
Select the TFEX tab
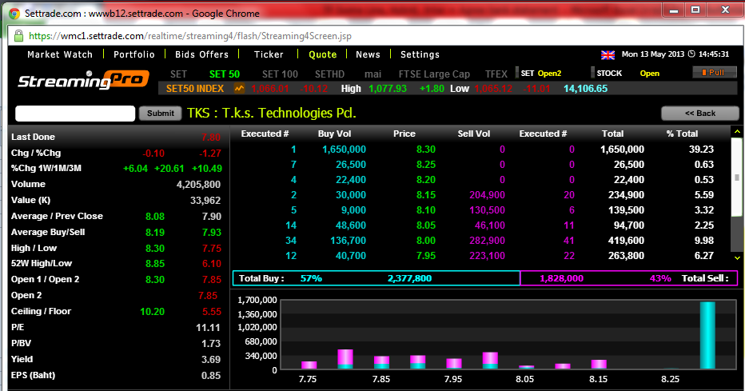(496, 74)
